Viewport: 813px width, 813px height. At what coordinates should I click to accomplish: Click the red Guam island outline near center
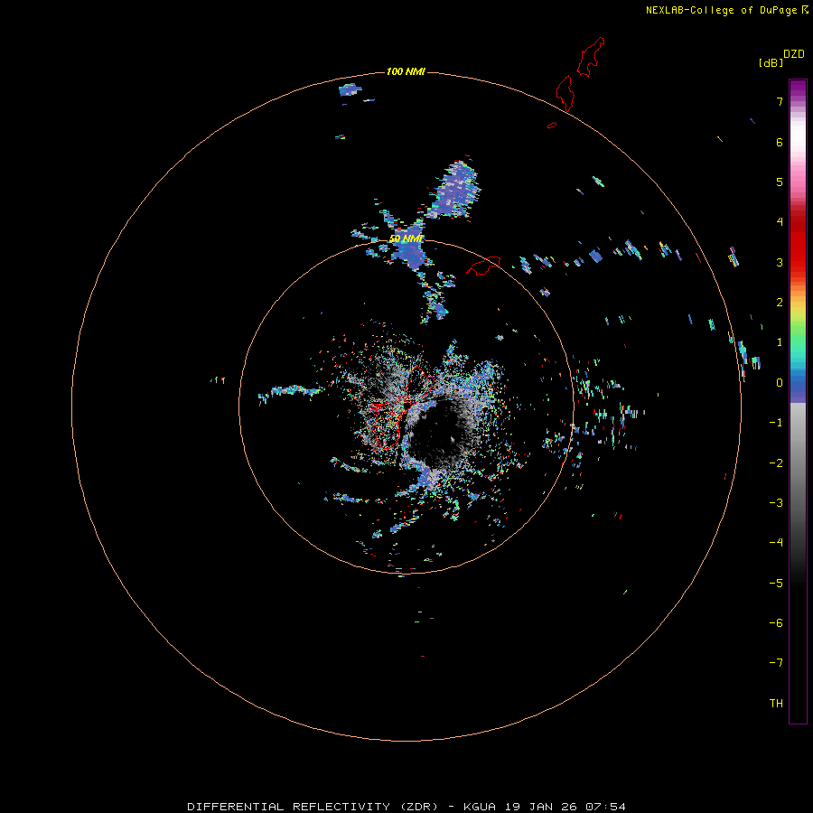point(404,407)
